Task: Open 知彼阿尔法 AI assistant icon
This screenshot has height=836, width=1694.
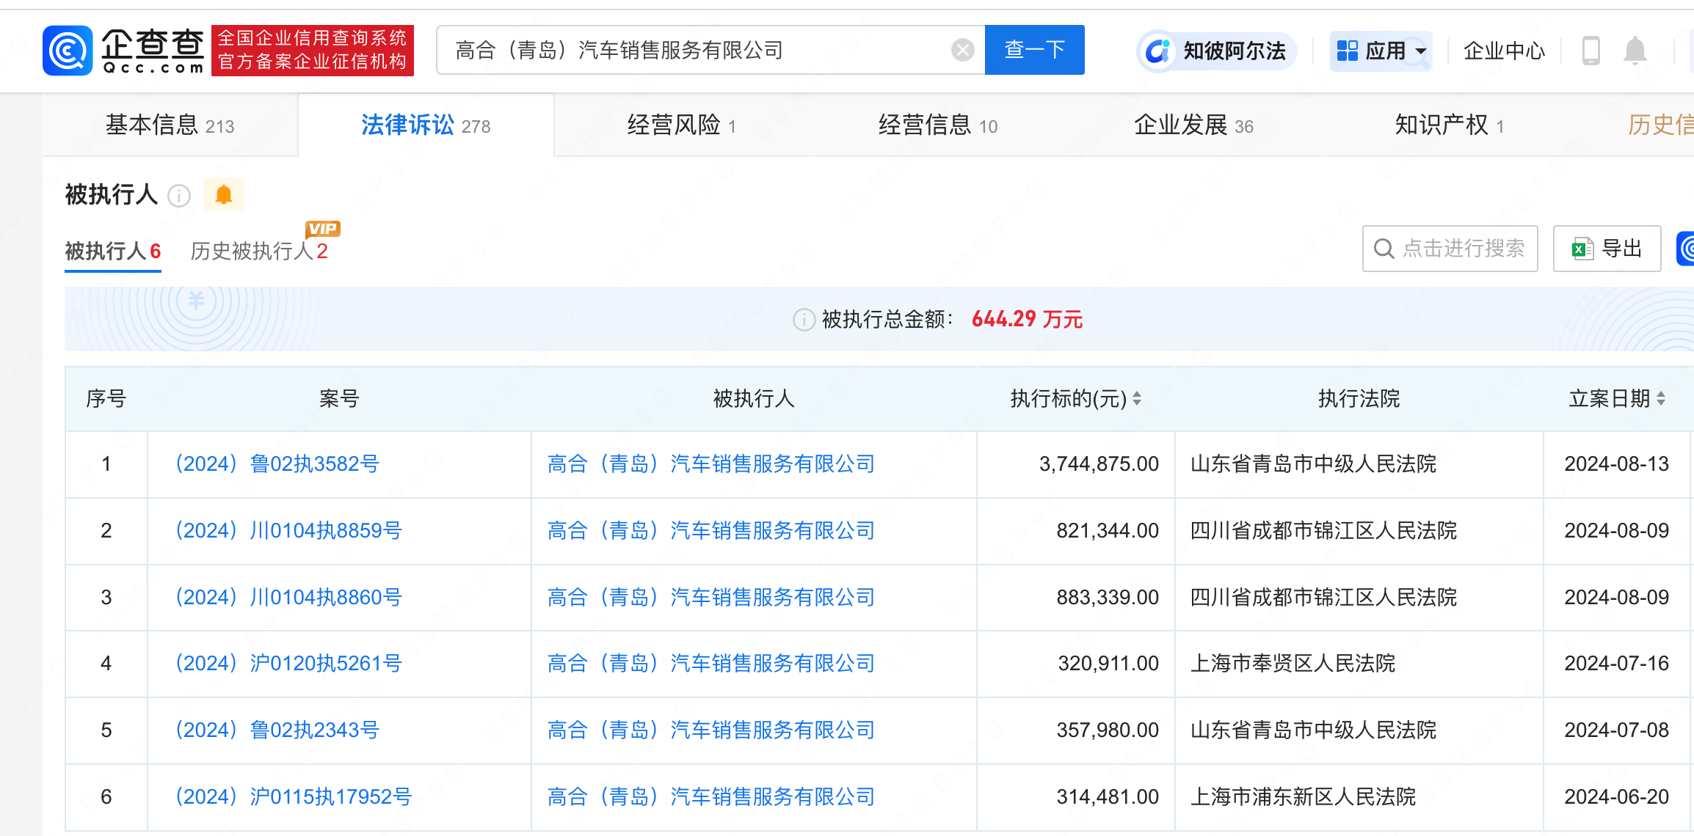Action: point(1158,51)
